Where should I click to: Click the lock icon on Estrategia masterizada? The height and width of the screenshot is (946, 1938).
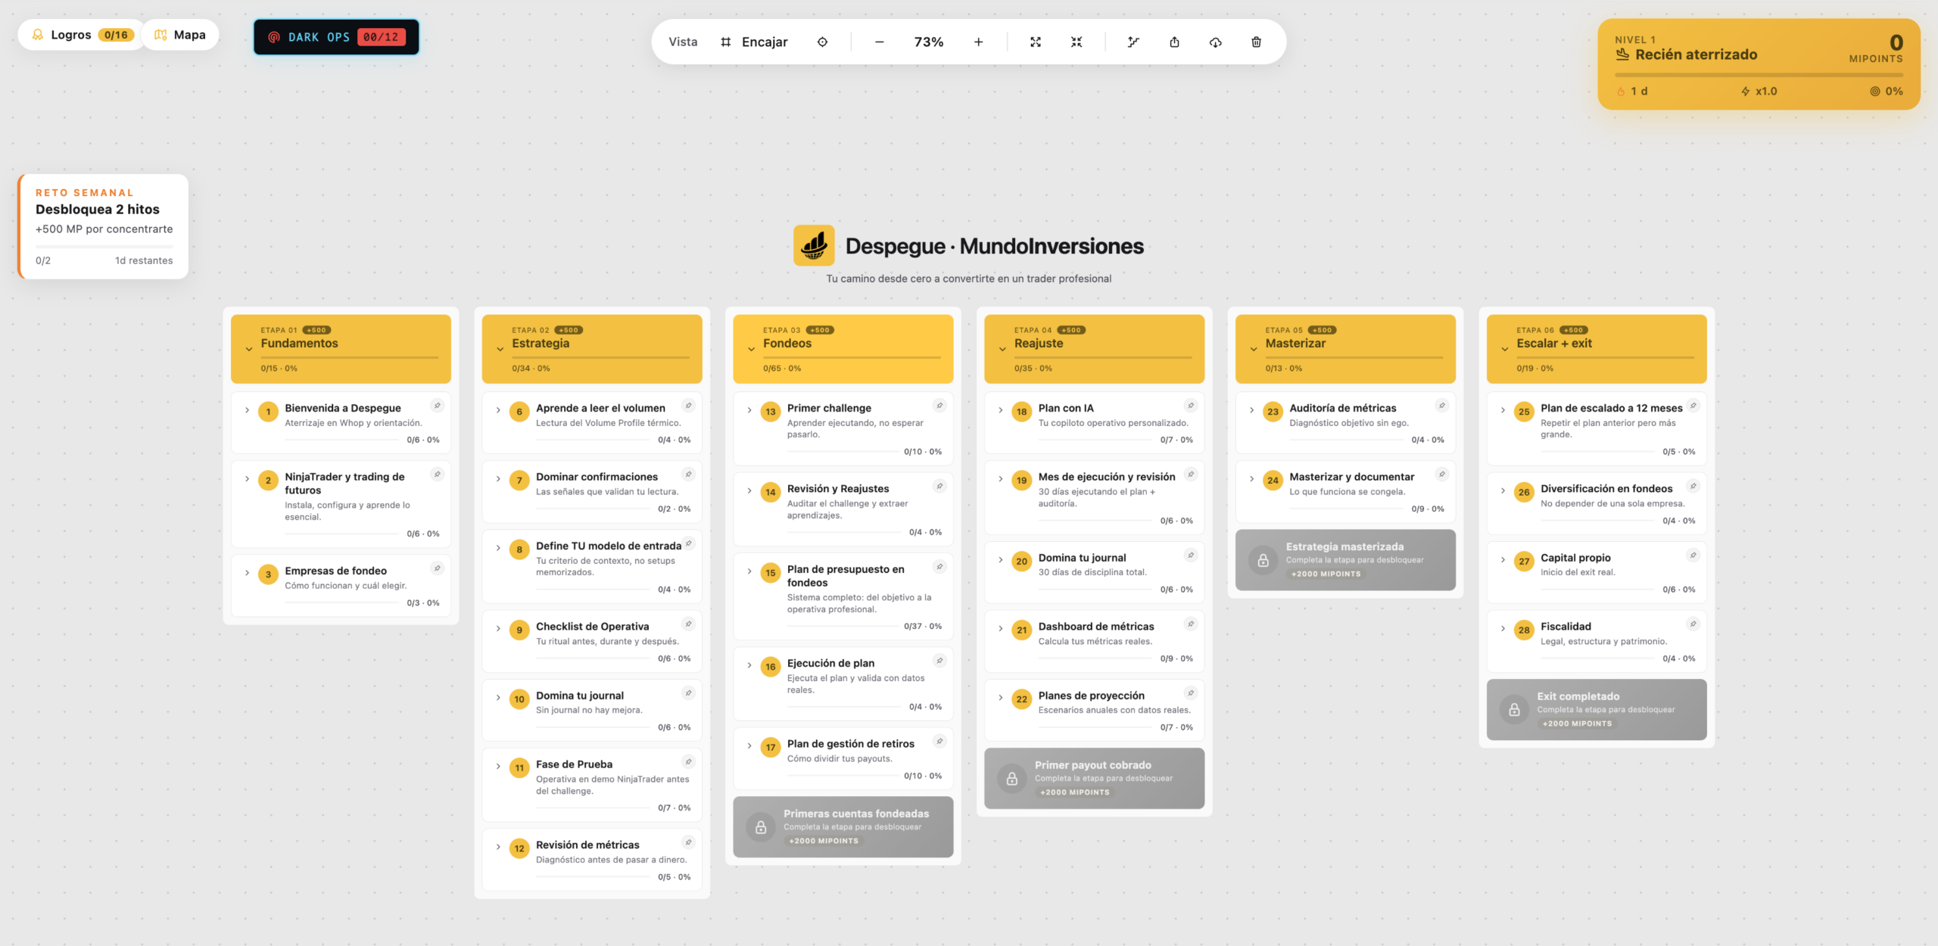tap(1263, 560)
